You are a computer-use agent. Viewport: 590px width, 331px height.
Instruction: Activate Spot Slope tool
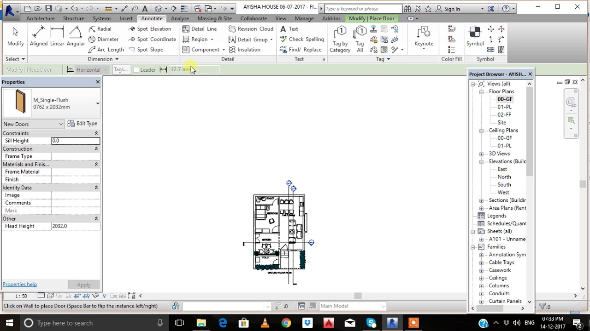coord(146,50)
